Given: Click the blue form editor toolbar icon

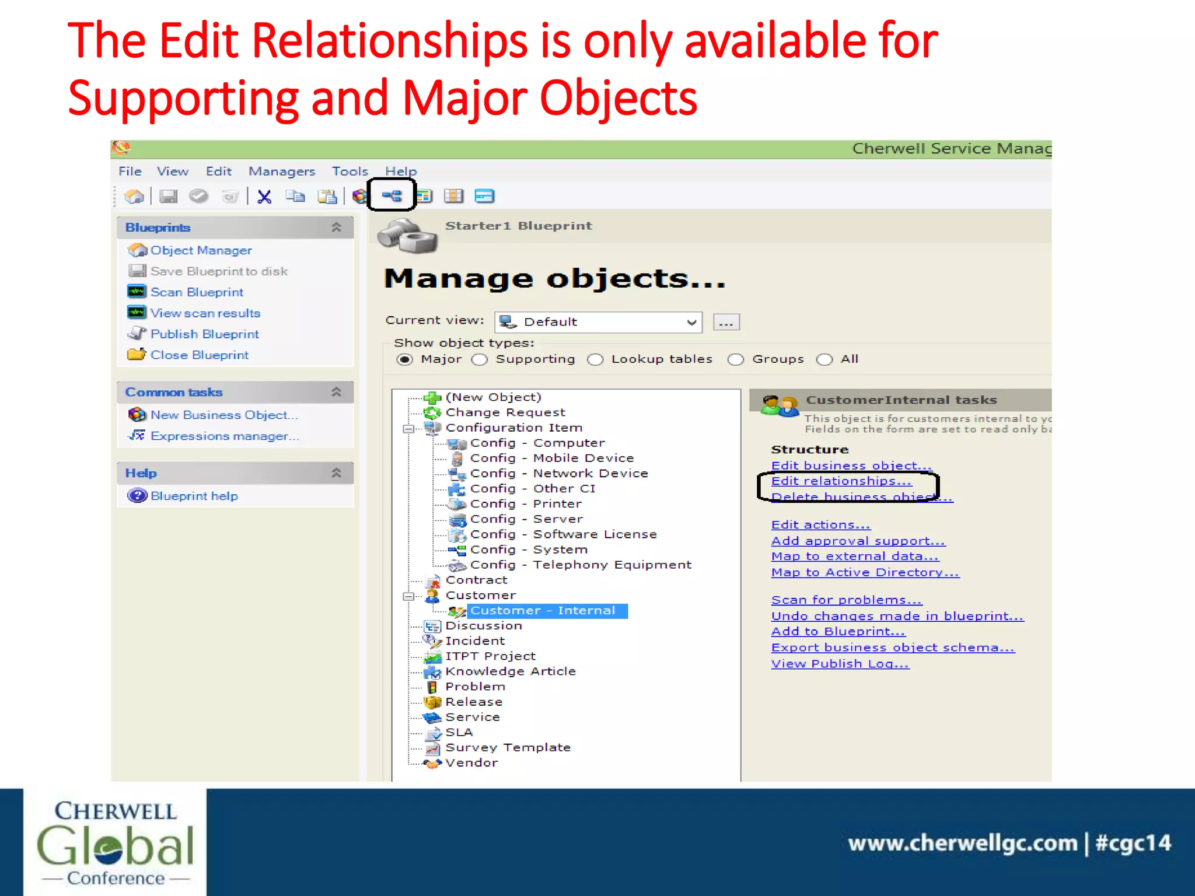Looking at the screenshot, I should [484, 196].
